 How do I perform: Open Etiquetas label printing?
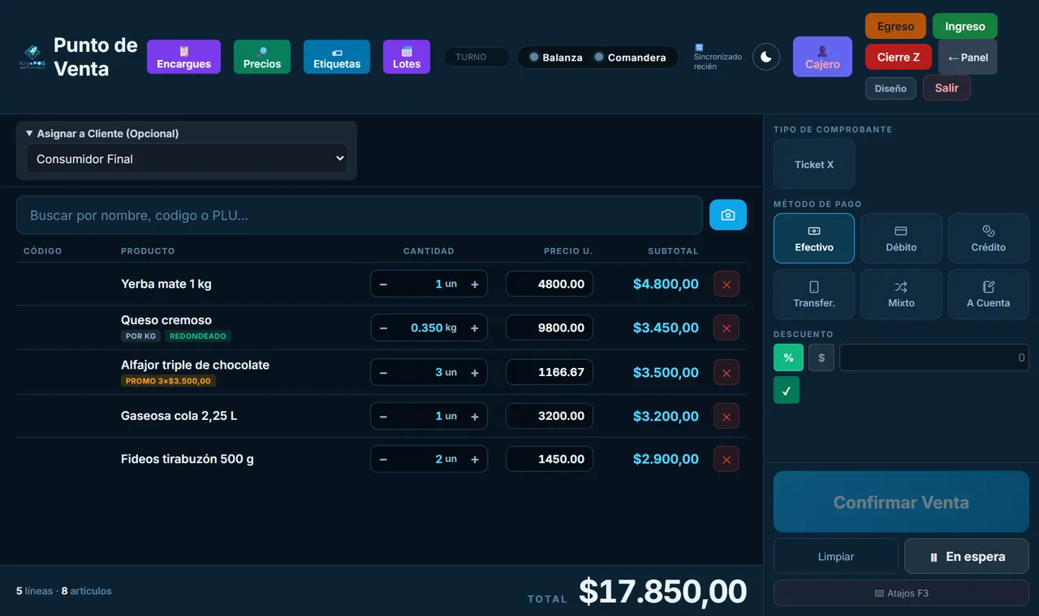click(x=337, y=57)
